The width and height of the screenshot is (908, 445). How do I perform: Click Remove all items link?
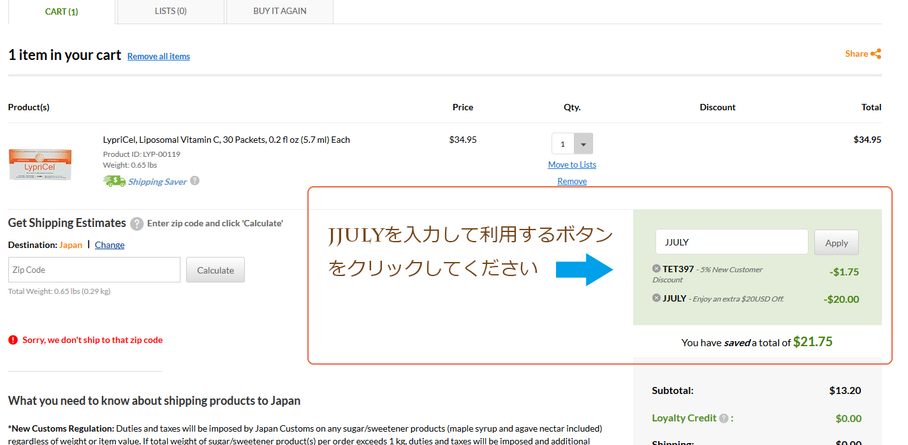159,56
